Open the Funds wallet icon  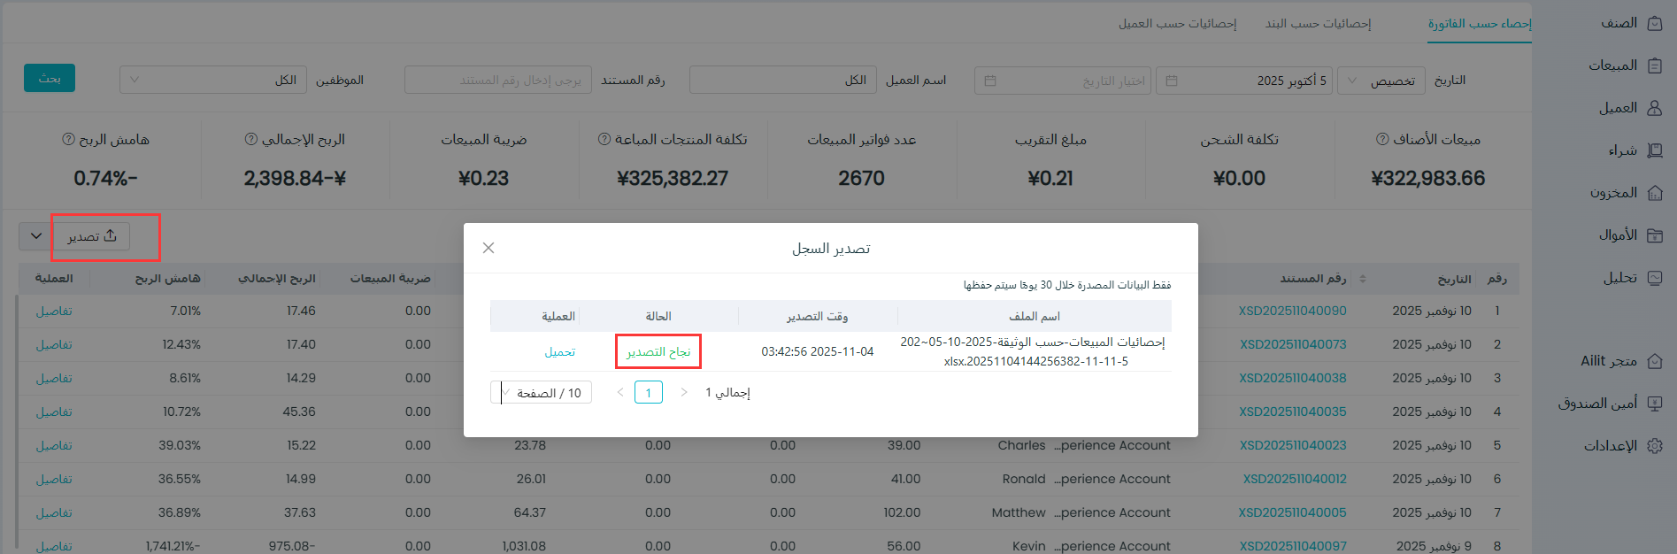click(x=1654, y=235)
